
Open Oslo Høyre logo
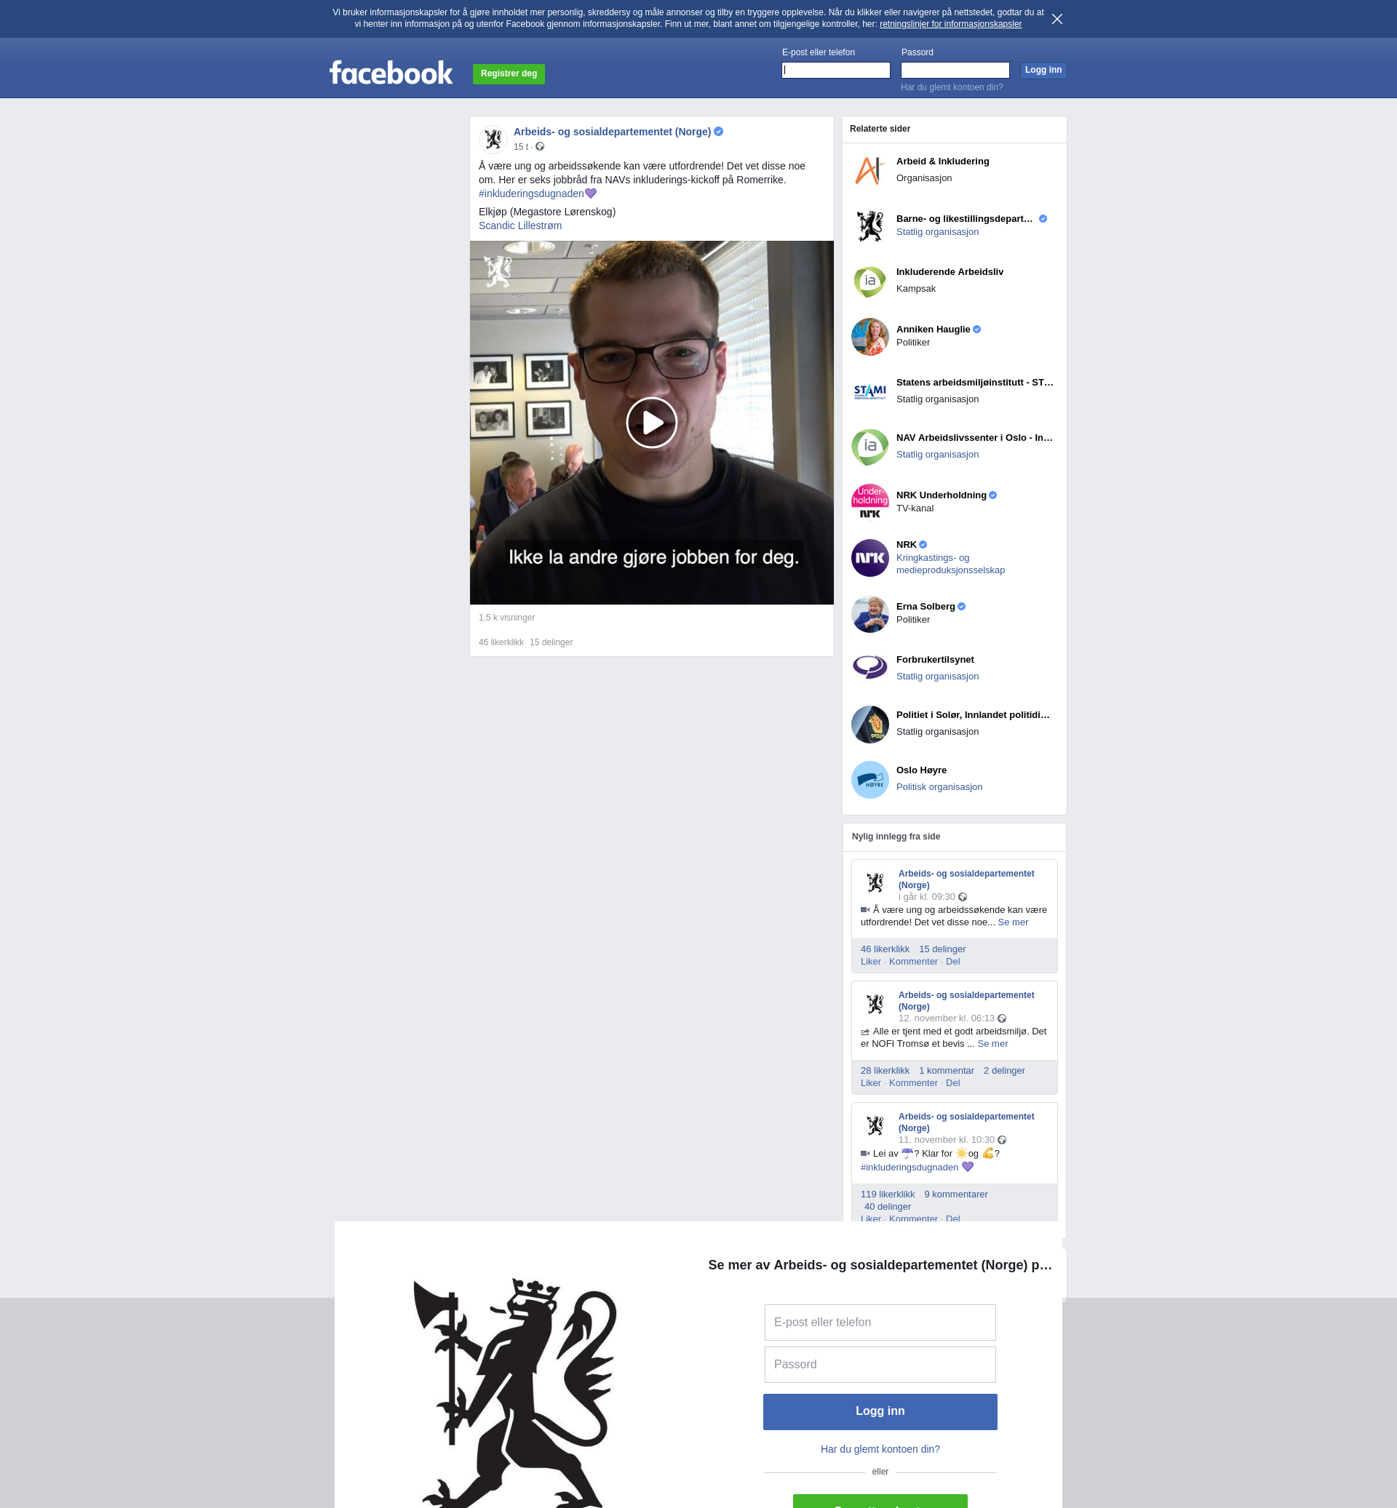pyautogui.click(x=869, y=779)
